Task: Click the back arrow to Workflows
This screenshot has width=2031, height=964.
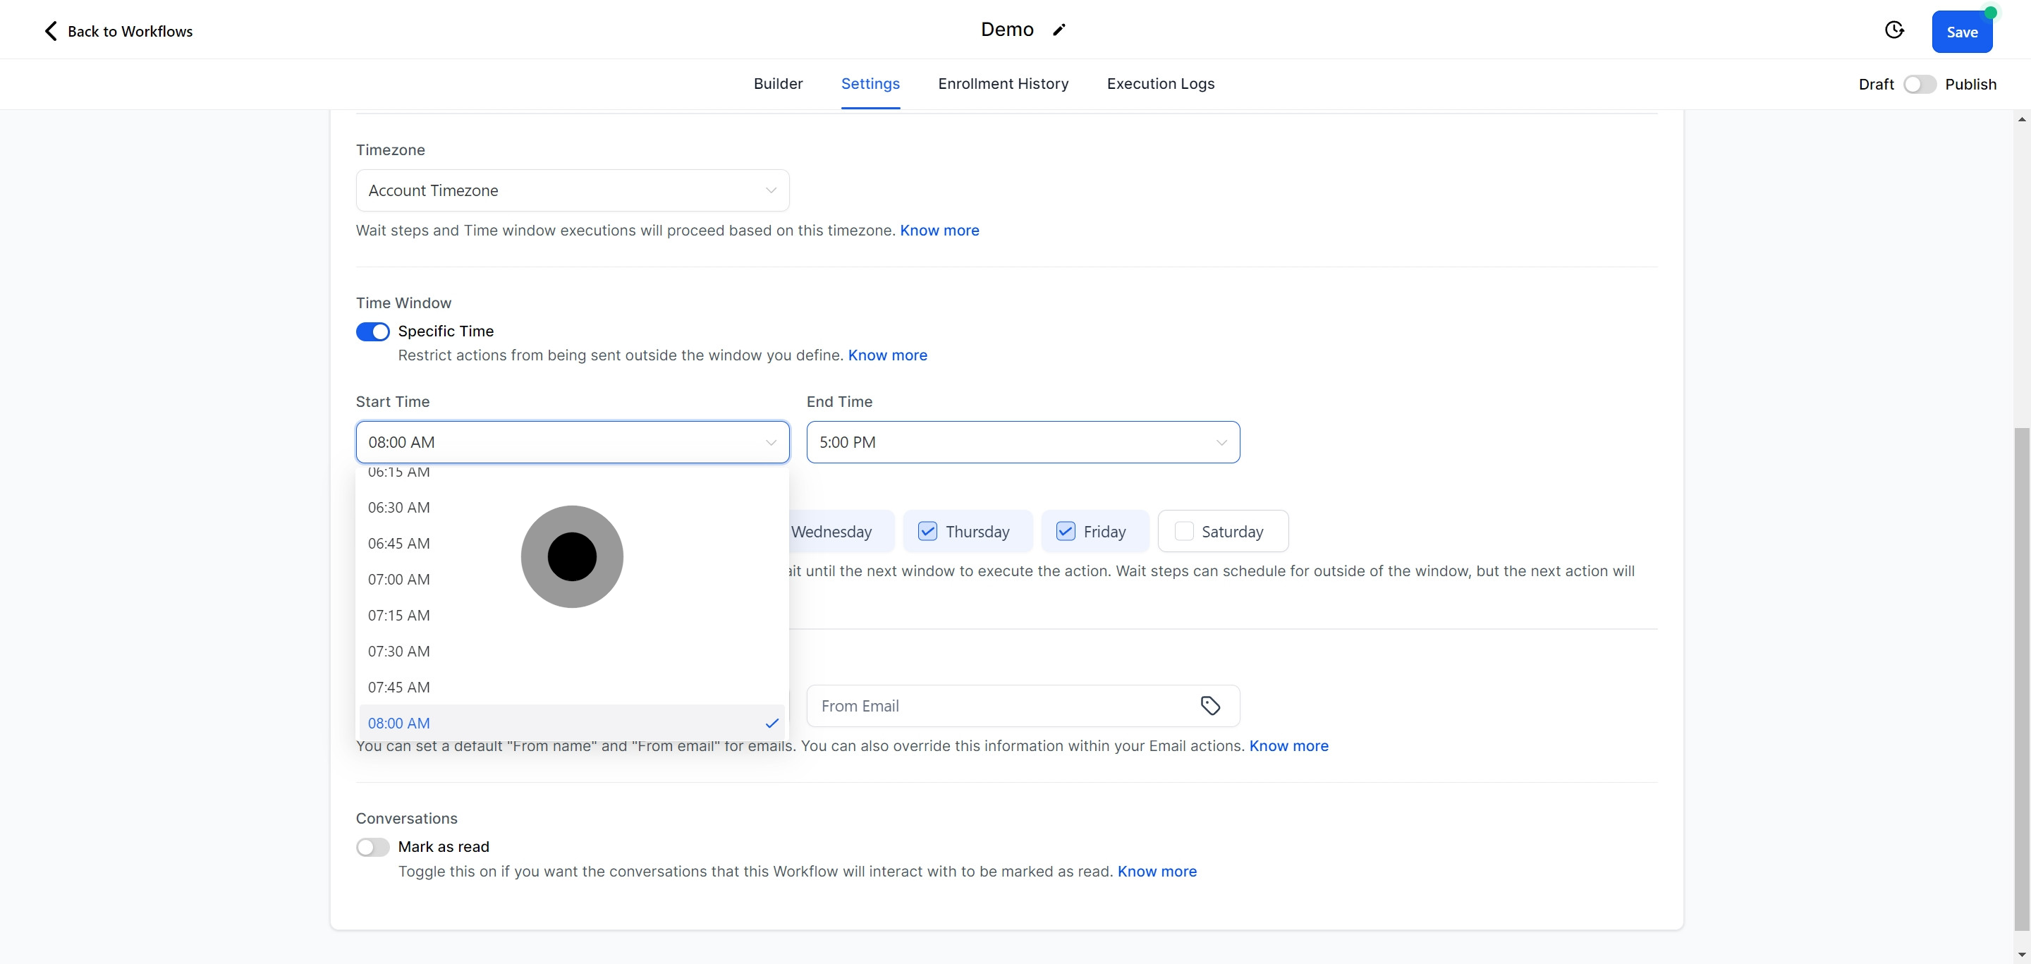Action: tap(51, 31)
